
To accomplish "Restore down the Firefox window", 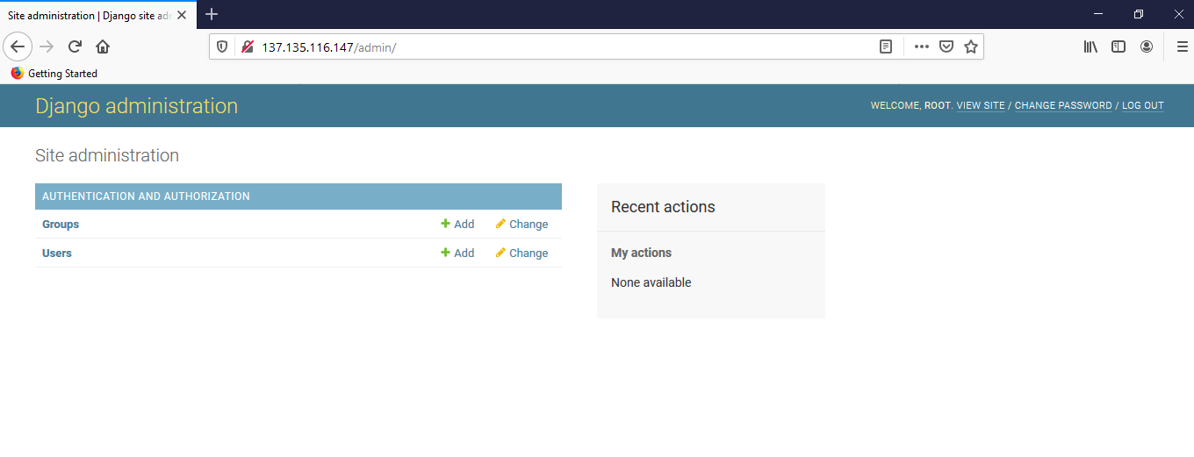I will [1139, 14].
